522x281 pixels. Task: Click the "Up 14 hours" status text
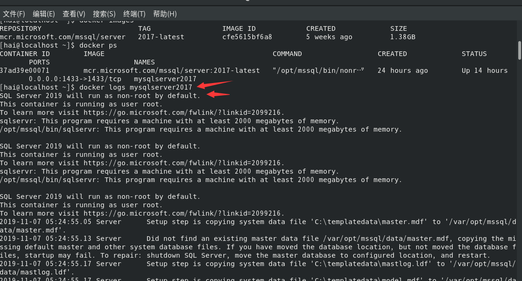pyautogui.click(x=484, y=70)
